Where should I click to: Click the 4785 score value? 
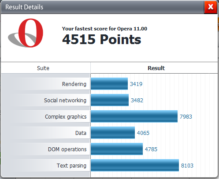click(x=151, y=149)
